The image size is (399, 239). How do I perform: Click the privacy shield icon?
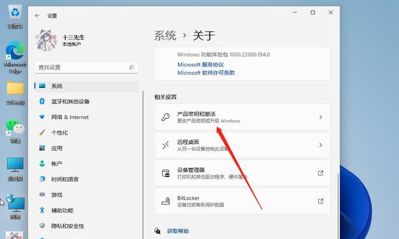pyautogui.click(x=42, y=225)
